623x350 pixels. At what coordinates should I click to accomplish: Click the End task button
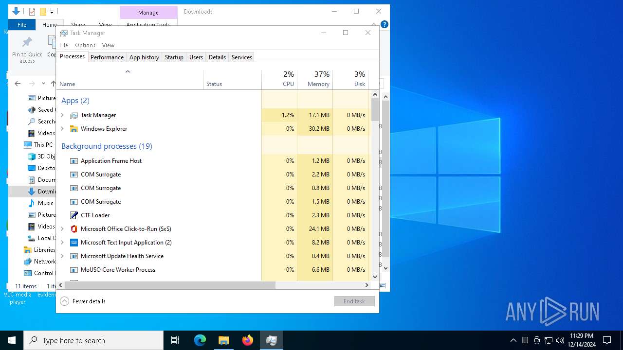pyautogui.click(x=354, y=301)
